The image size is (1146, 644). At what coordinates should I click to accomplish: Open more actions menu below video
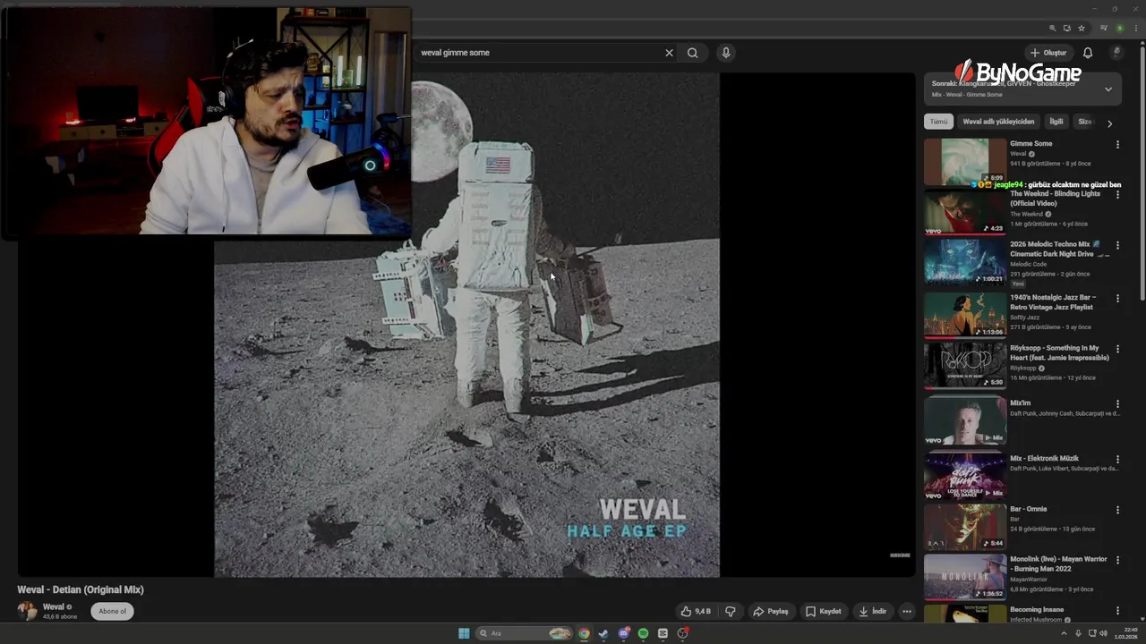point(907,612)
